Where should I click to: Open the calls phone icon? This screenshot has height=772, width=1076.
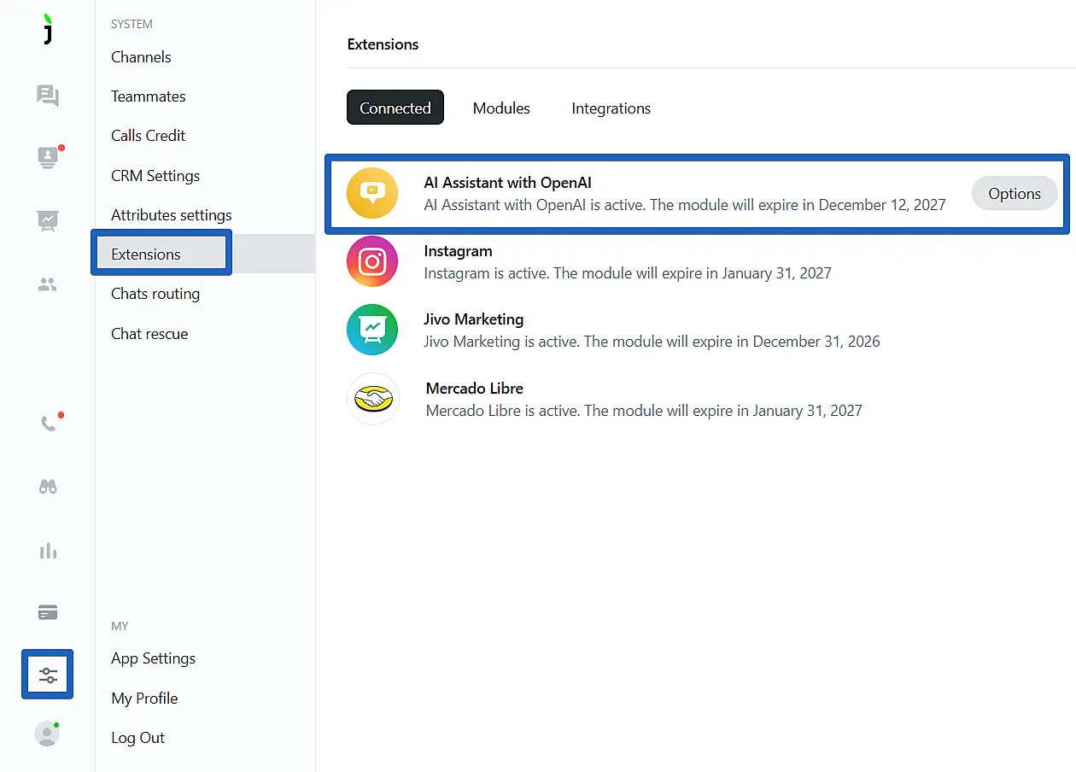pyautogui.click(x=49, y=423)
